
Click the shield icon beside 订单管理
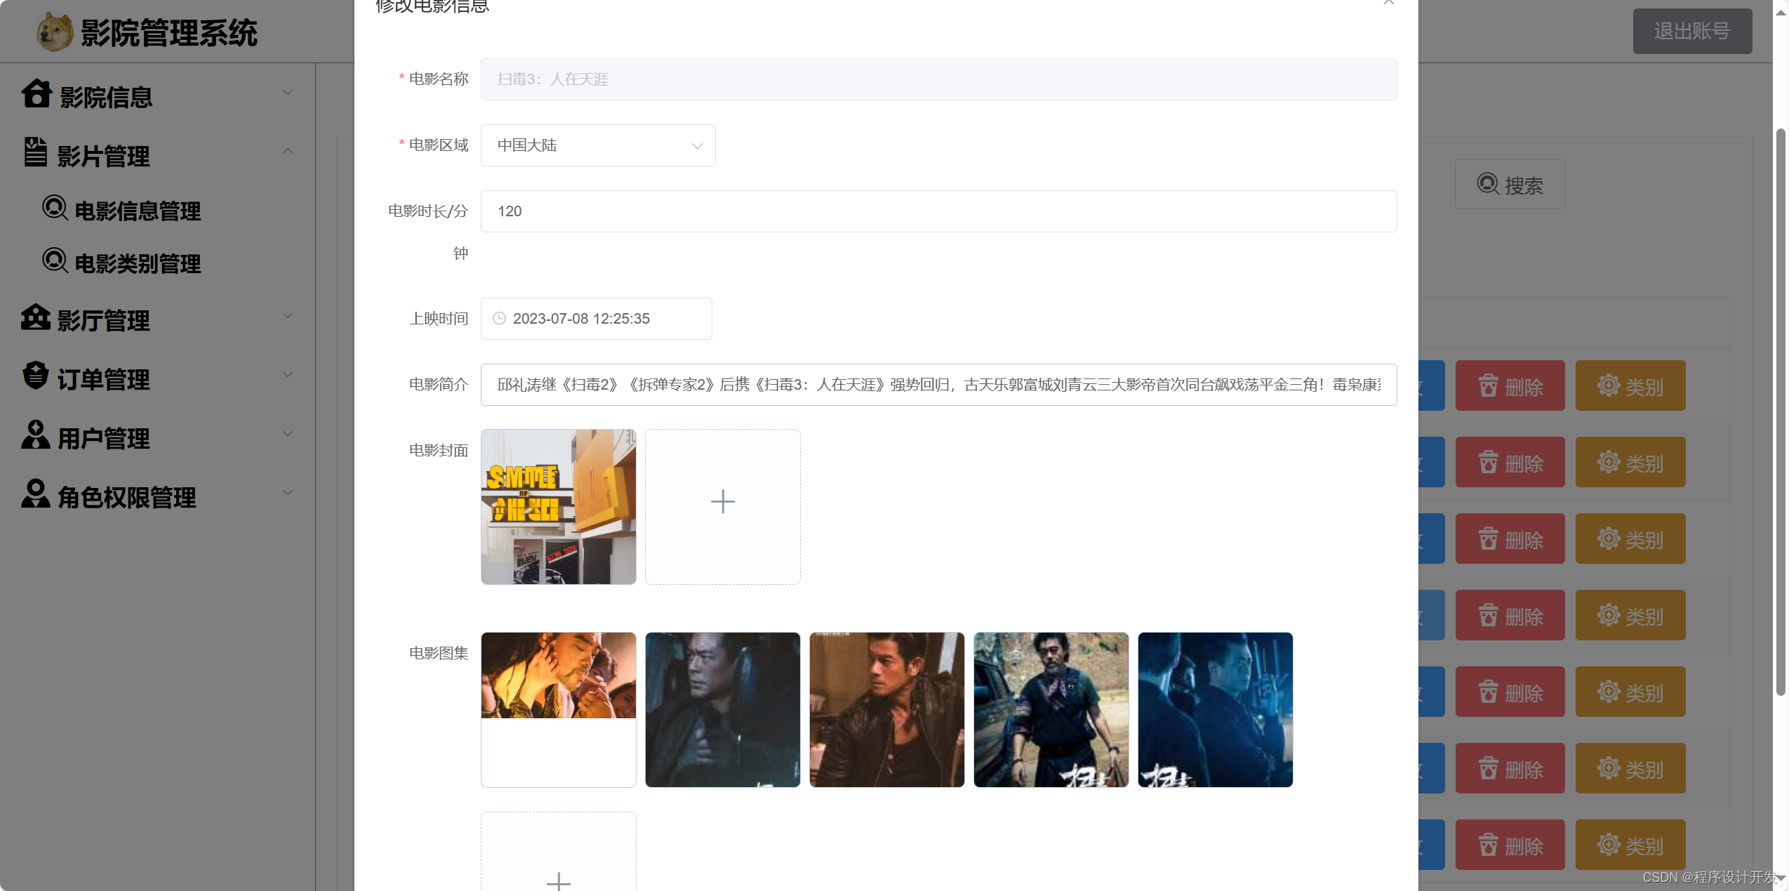pos(35,376)
